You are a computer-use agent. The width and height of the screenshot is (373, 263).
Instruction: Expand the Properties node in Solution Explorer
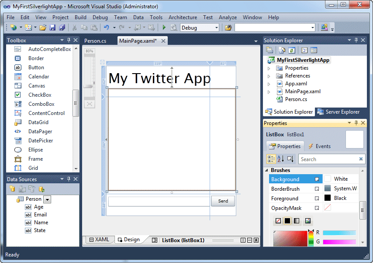click(269, 68)
